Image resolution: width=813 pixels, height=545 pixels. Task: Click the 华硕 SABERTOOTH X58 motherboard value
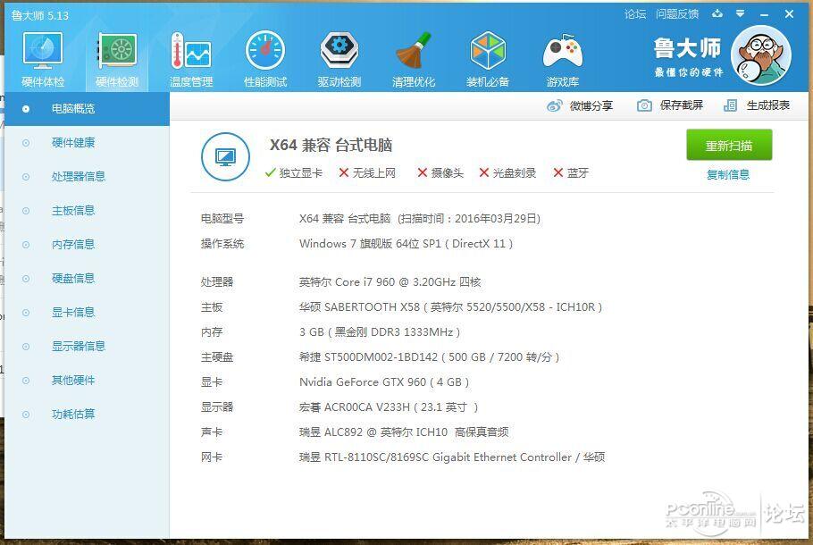(450, 307)
